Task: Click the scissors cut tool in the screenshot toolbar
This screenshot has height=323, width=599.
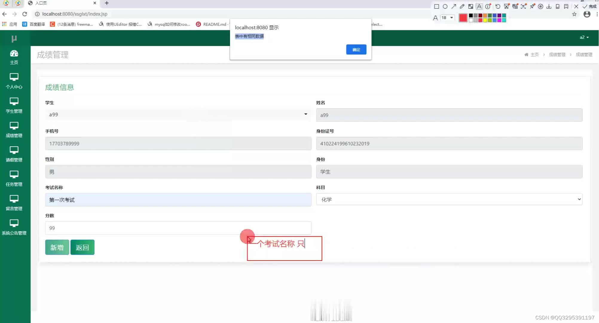Action: pos(506,6)
